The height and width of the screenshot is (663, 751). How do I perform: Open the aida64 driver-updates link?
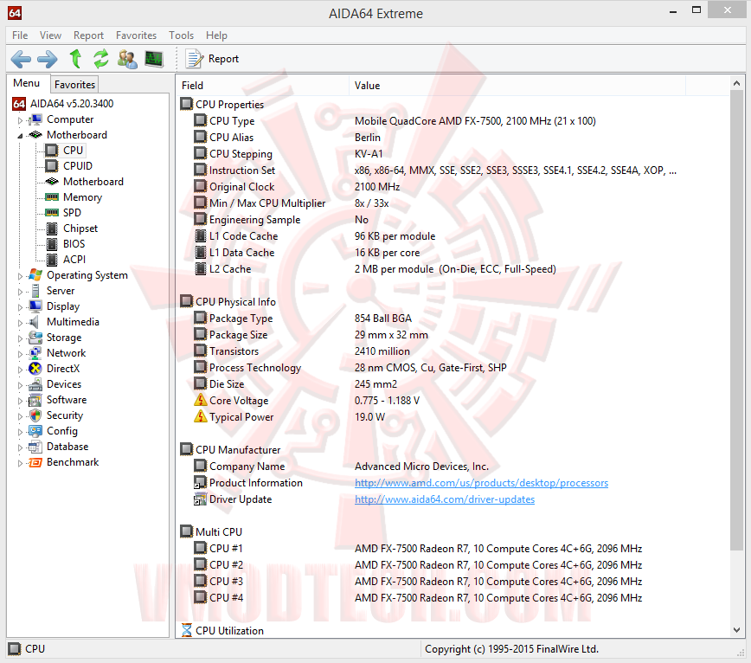(x=445, y=499)
